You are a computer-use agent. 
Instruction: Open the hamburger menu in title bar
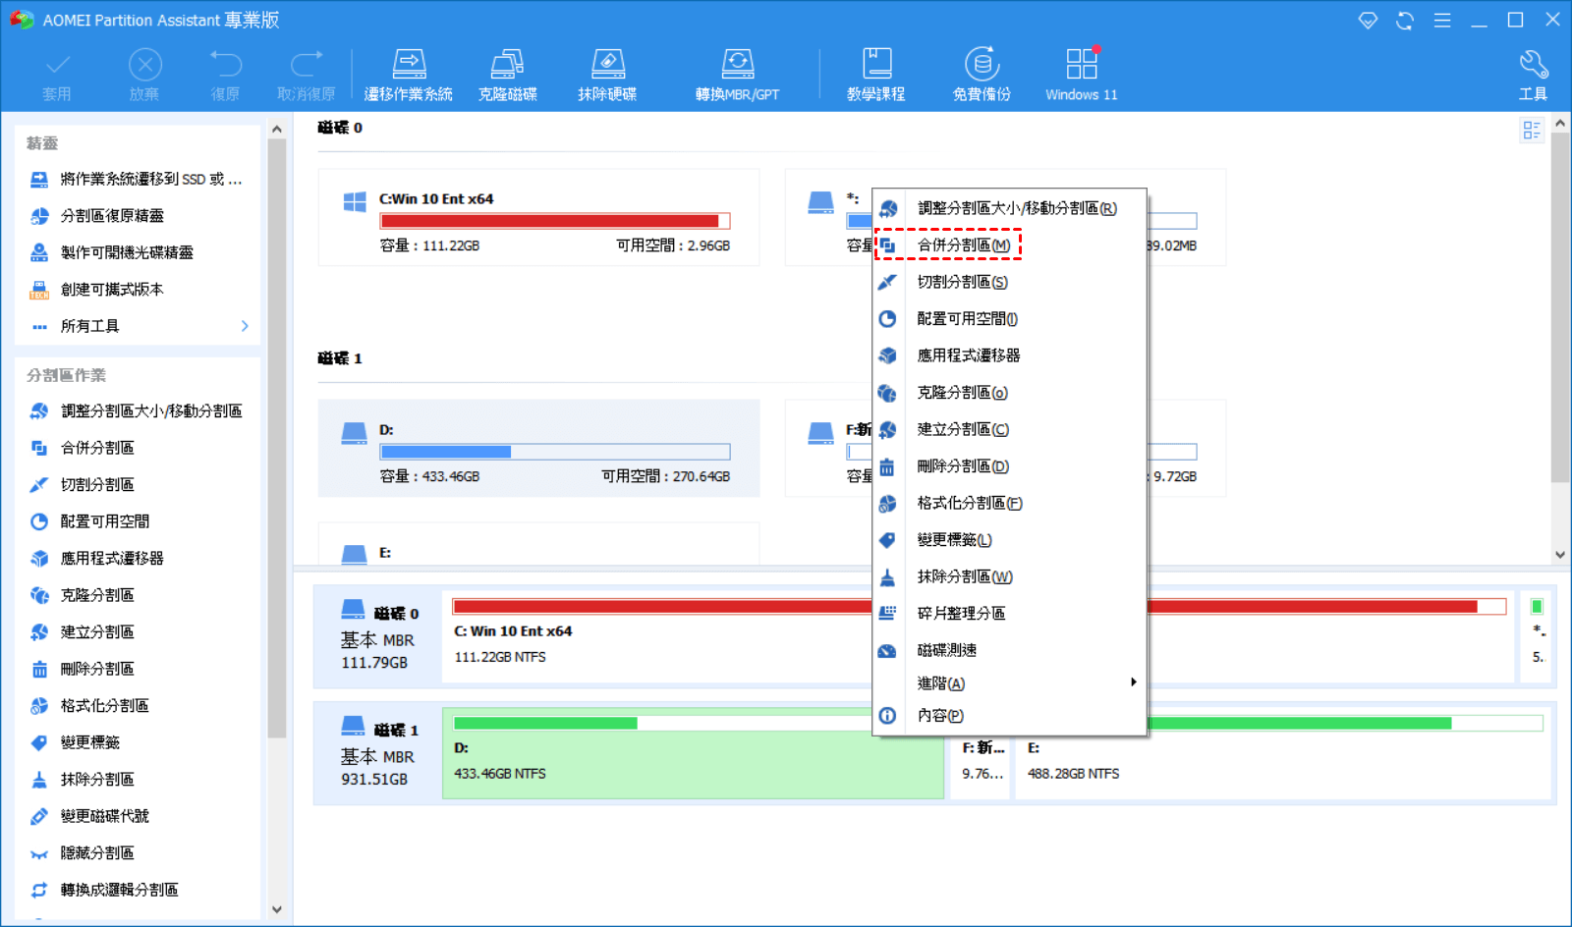1442,21
